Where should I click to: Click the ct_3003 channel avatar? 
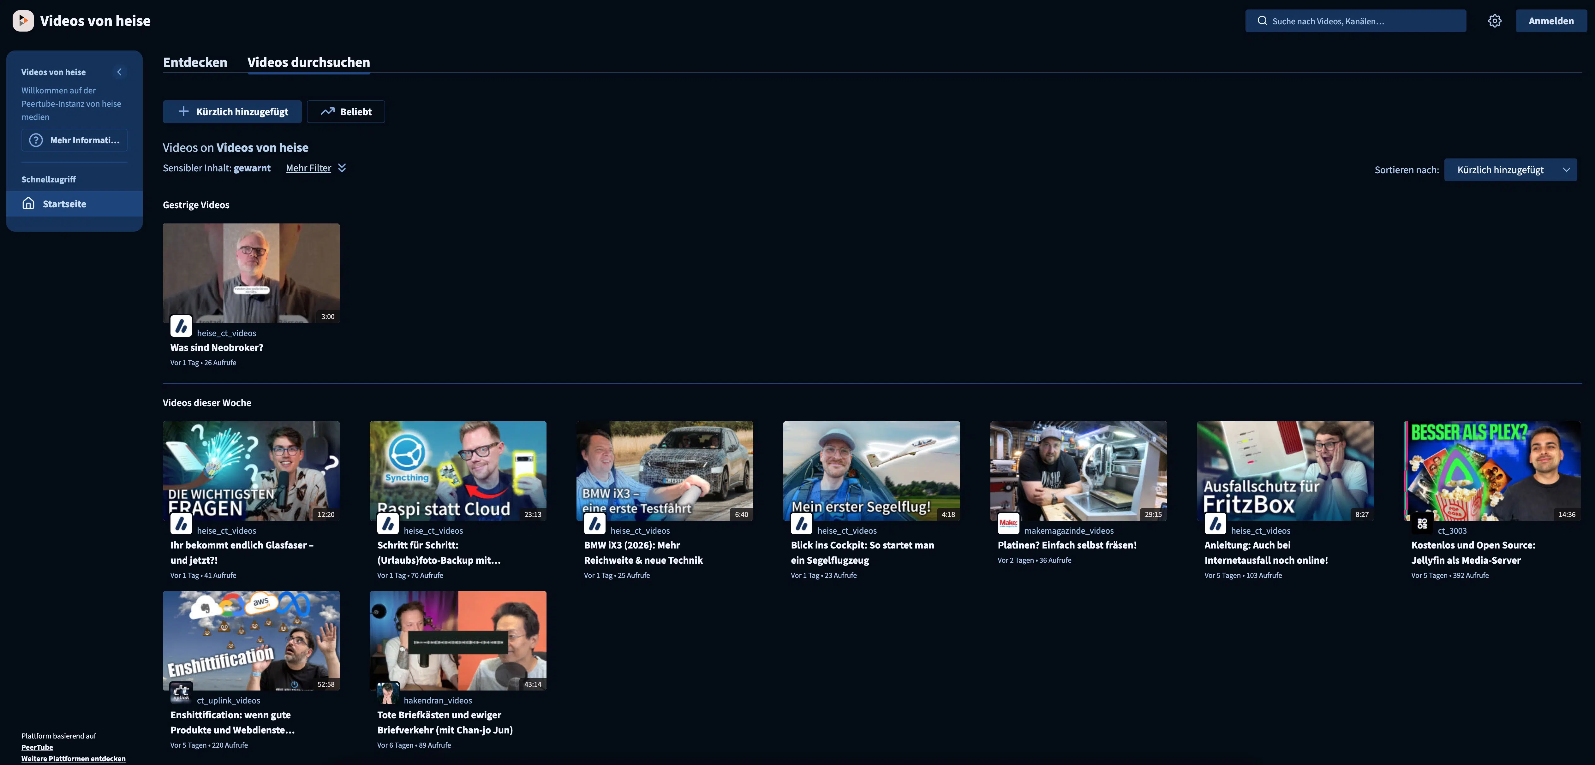point(1422,524)
